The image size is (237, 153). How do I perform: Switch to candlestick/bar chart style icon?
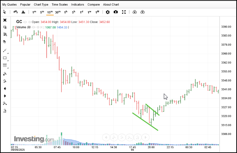(x=15, y=12)
